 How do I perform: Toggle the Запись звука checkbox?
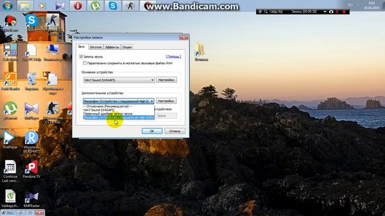tap(81, 56)
